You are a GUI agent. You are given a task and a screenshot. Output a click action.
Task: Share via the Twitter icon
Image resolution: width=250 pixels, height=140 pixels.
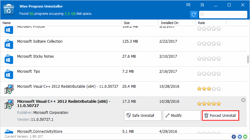(x=239, y=136)
